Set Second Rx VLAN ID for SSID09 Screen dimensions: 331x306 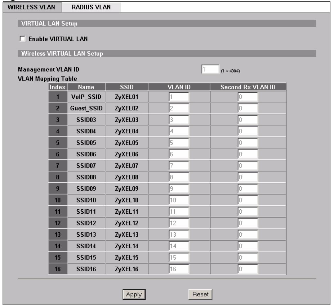248,189
